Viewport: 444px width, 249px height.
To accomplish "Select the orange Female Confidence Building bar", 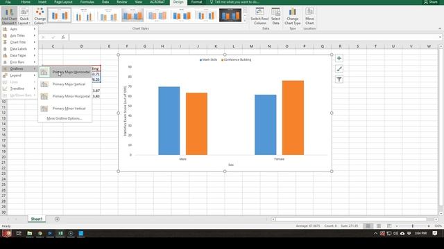I will click(x=293, y=118).
